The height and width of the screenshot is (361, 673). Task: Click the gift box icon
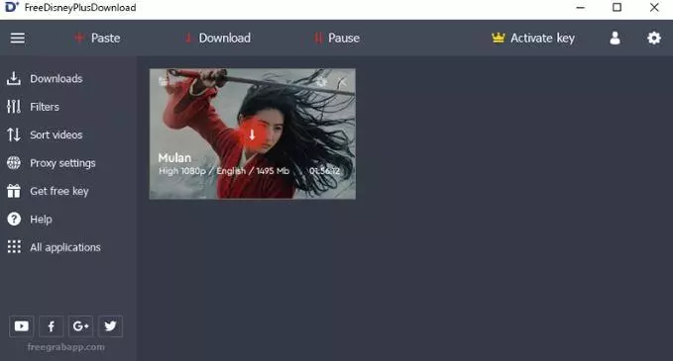[14, 191]
